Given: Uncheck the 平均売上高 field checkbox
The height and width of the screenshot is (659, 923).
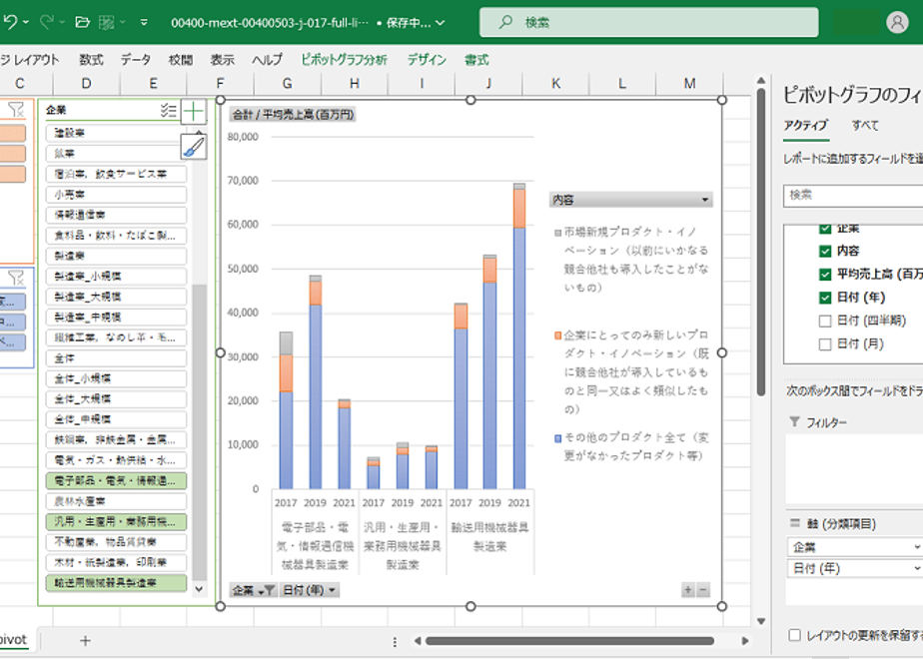Looking at the screenshot, I should pos(825,275).
